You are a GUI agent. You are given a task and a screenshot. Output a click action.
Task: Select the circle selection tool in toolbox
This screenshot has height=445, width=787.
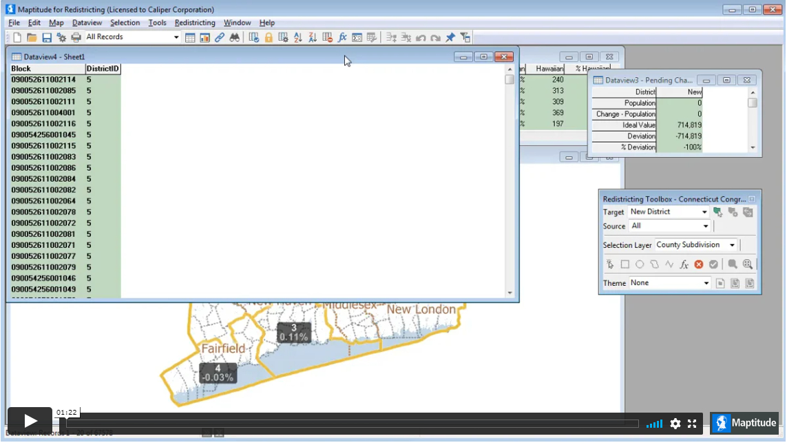pyautogui.click(x=640, y=265)
